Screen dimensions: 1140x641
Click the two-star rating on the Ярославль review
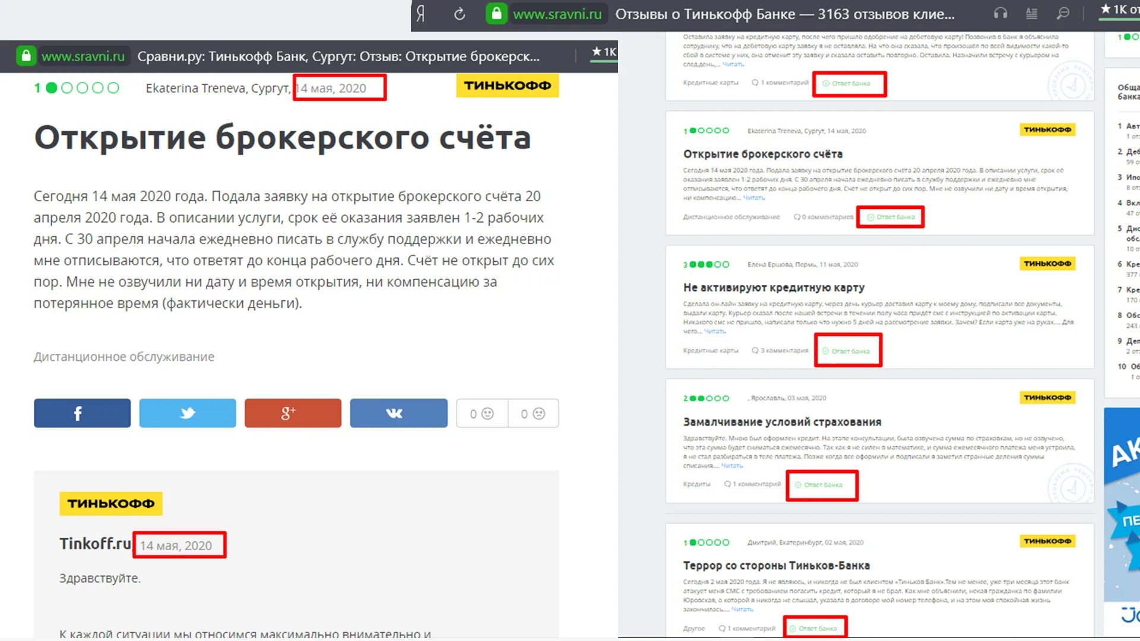(706, 398)
